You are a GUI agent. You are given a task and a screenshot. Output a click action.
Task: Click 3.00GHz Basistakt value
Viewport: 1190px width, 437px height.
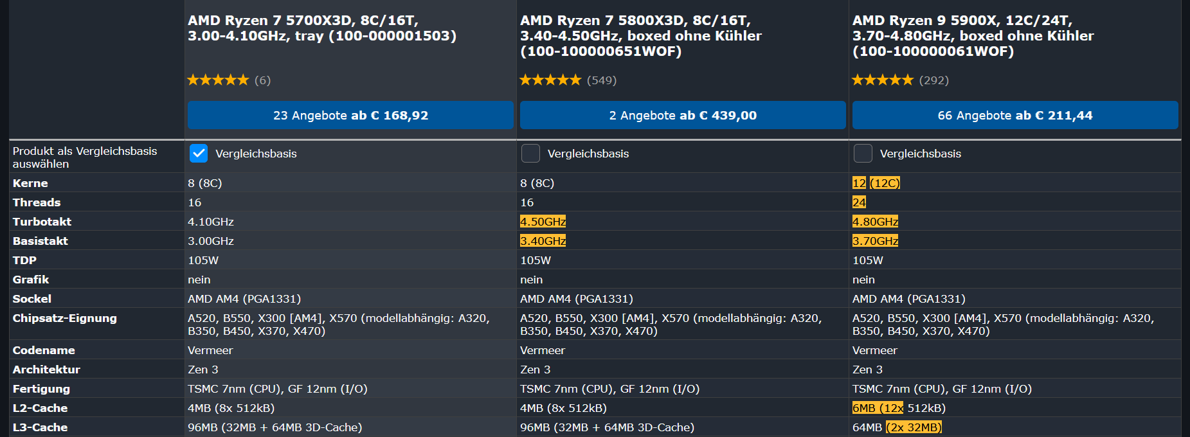211,241
